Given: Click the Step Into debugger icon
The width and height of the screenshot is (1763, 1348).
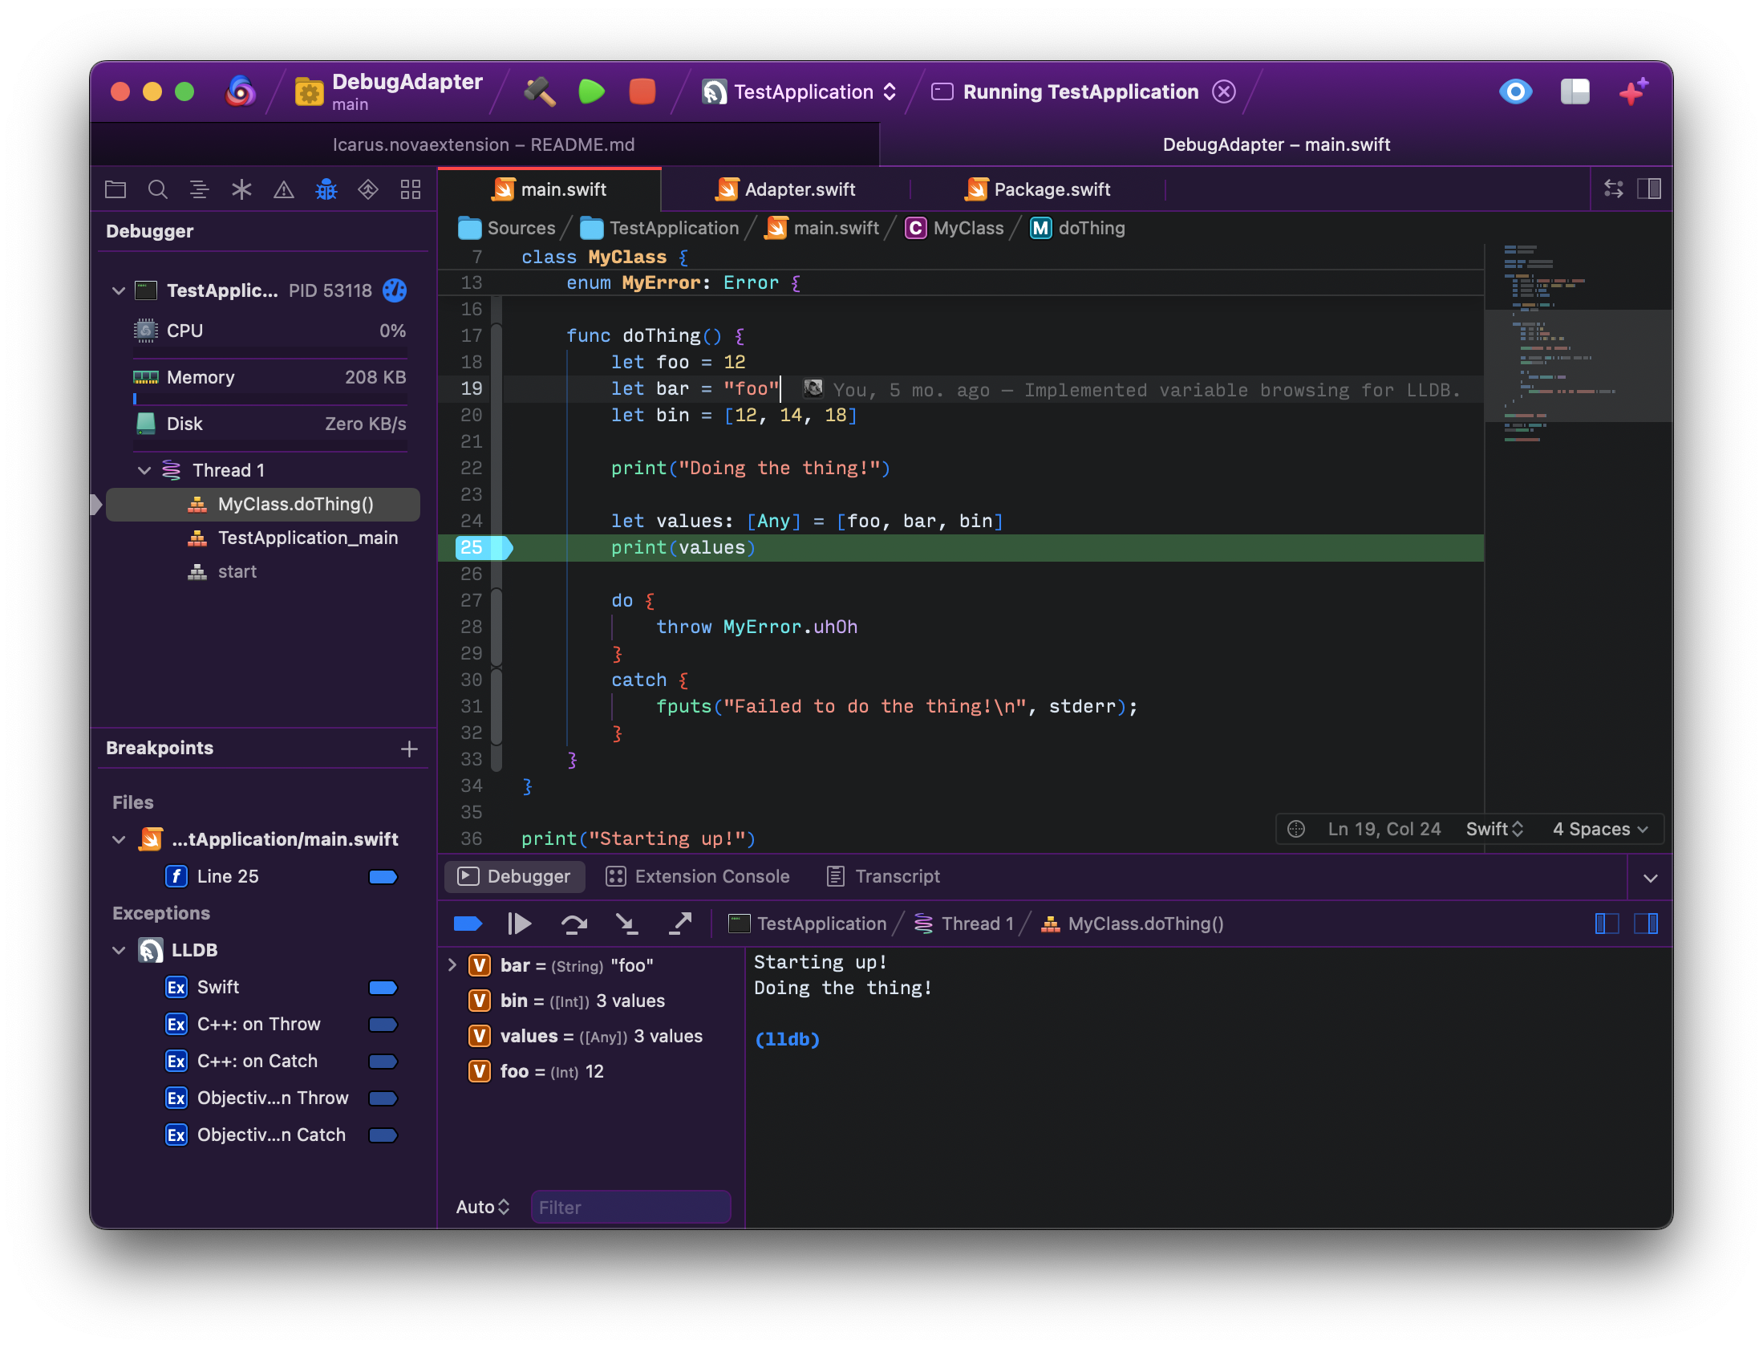Looking at the screenshot, I should 626,924.
